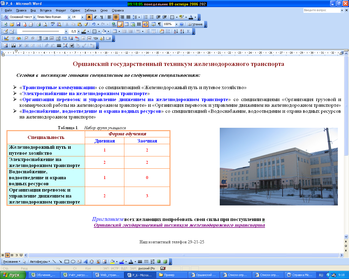349x279 pixels.
Task: Insert a text box from Drawing toolbar
Action: point(79,262)
